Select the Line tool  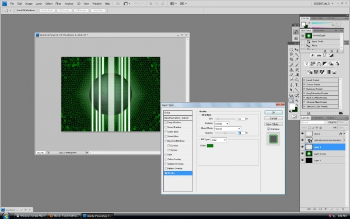point(297,90)
